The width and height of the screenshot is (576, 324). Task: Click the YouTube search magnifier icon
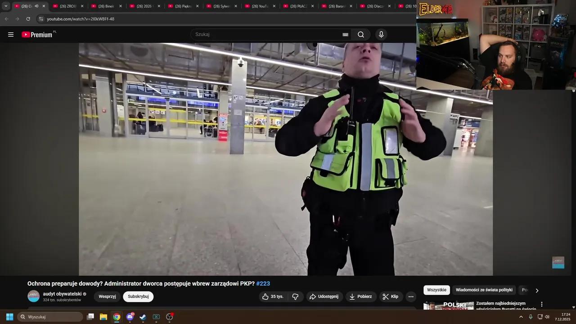pos(360,34)
